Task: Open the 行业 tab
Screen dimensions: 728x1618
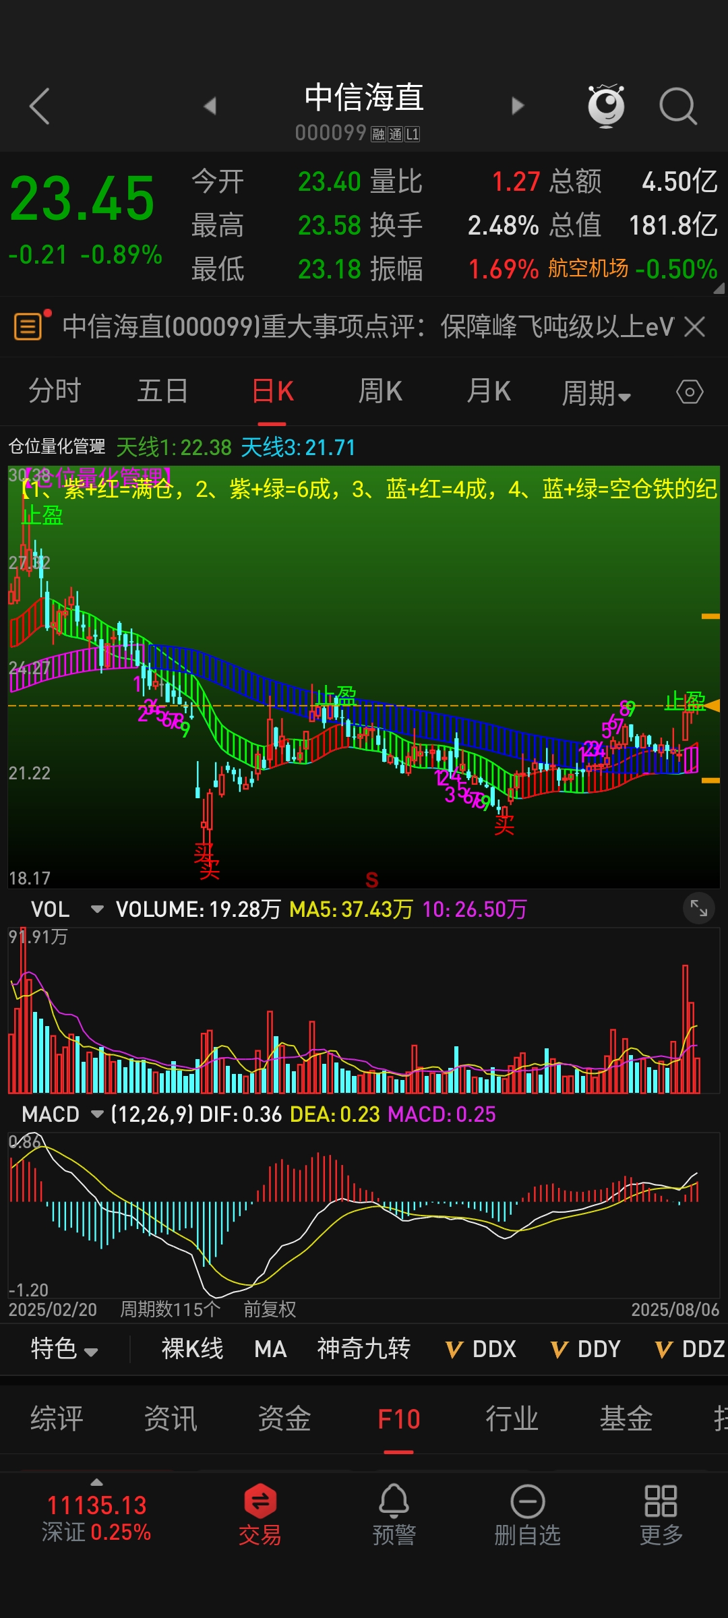Action: pos(512,1419)
